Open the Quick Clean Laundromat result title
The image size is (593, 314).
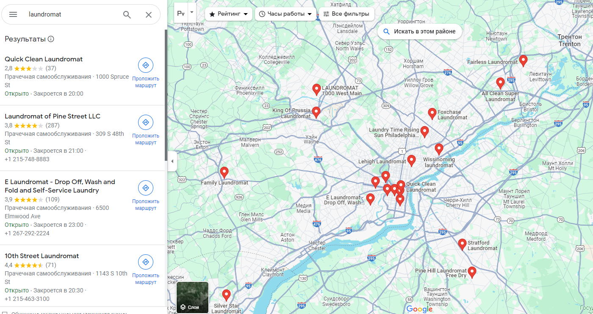click(44, 59)
